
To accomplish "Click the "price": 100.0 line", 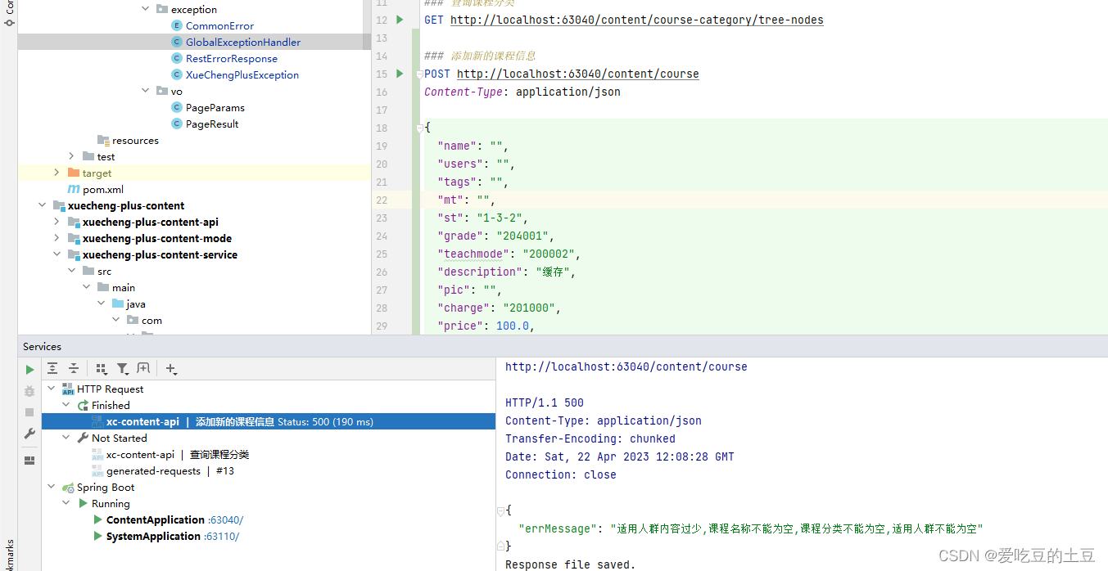I will [x=486, y=326].
